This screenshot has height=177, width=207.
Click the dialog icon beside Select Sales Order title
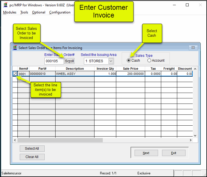pos(15,48)
